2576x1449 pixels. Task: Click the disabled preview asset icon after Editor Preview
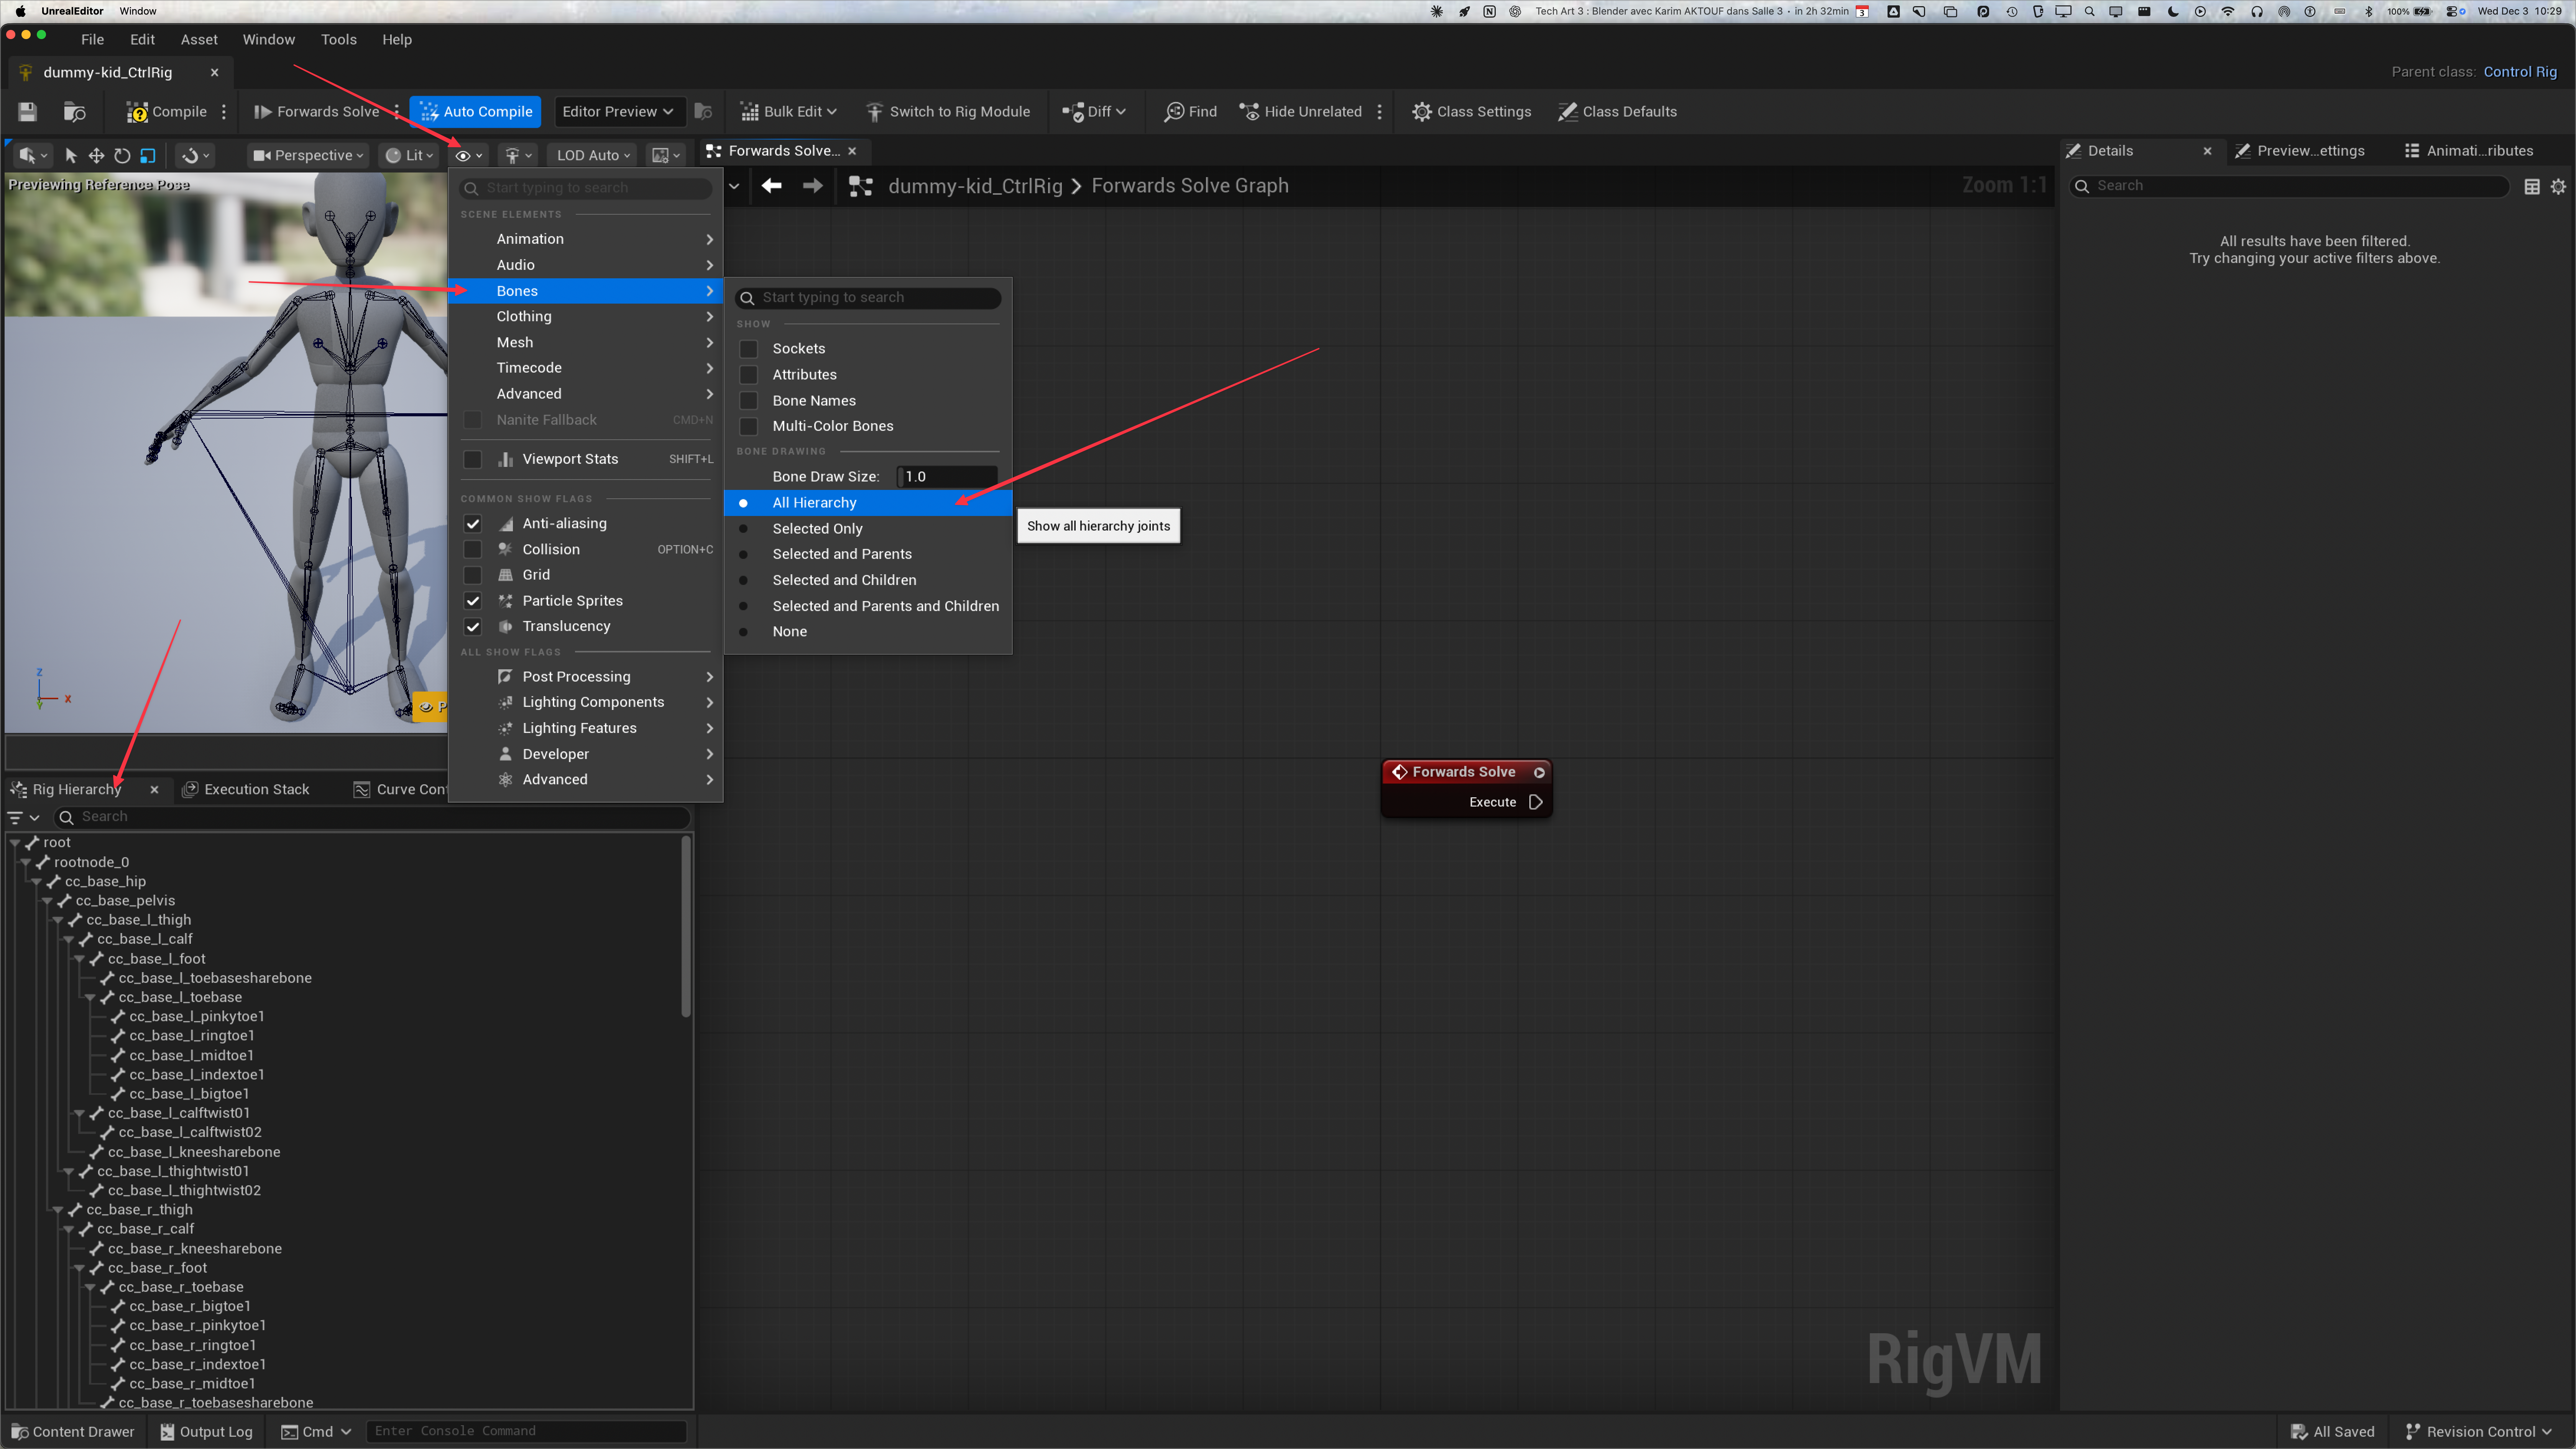pyautogui.click(x=703, y=112)
